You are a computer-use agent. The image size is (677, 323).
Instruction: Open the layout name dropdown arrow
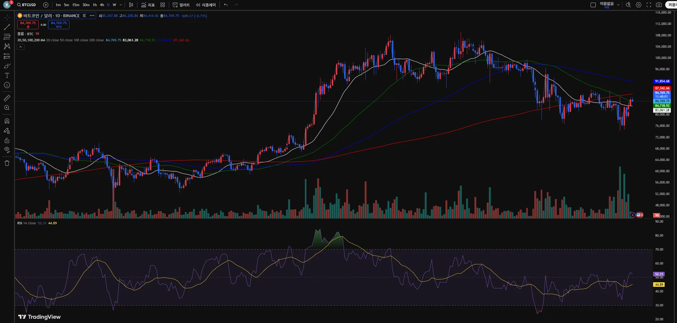tap(618, 5)
